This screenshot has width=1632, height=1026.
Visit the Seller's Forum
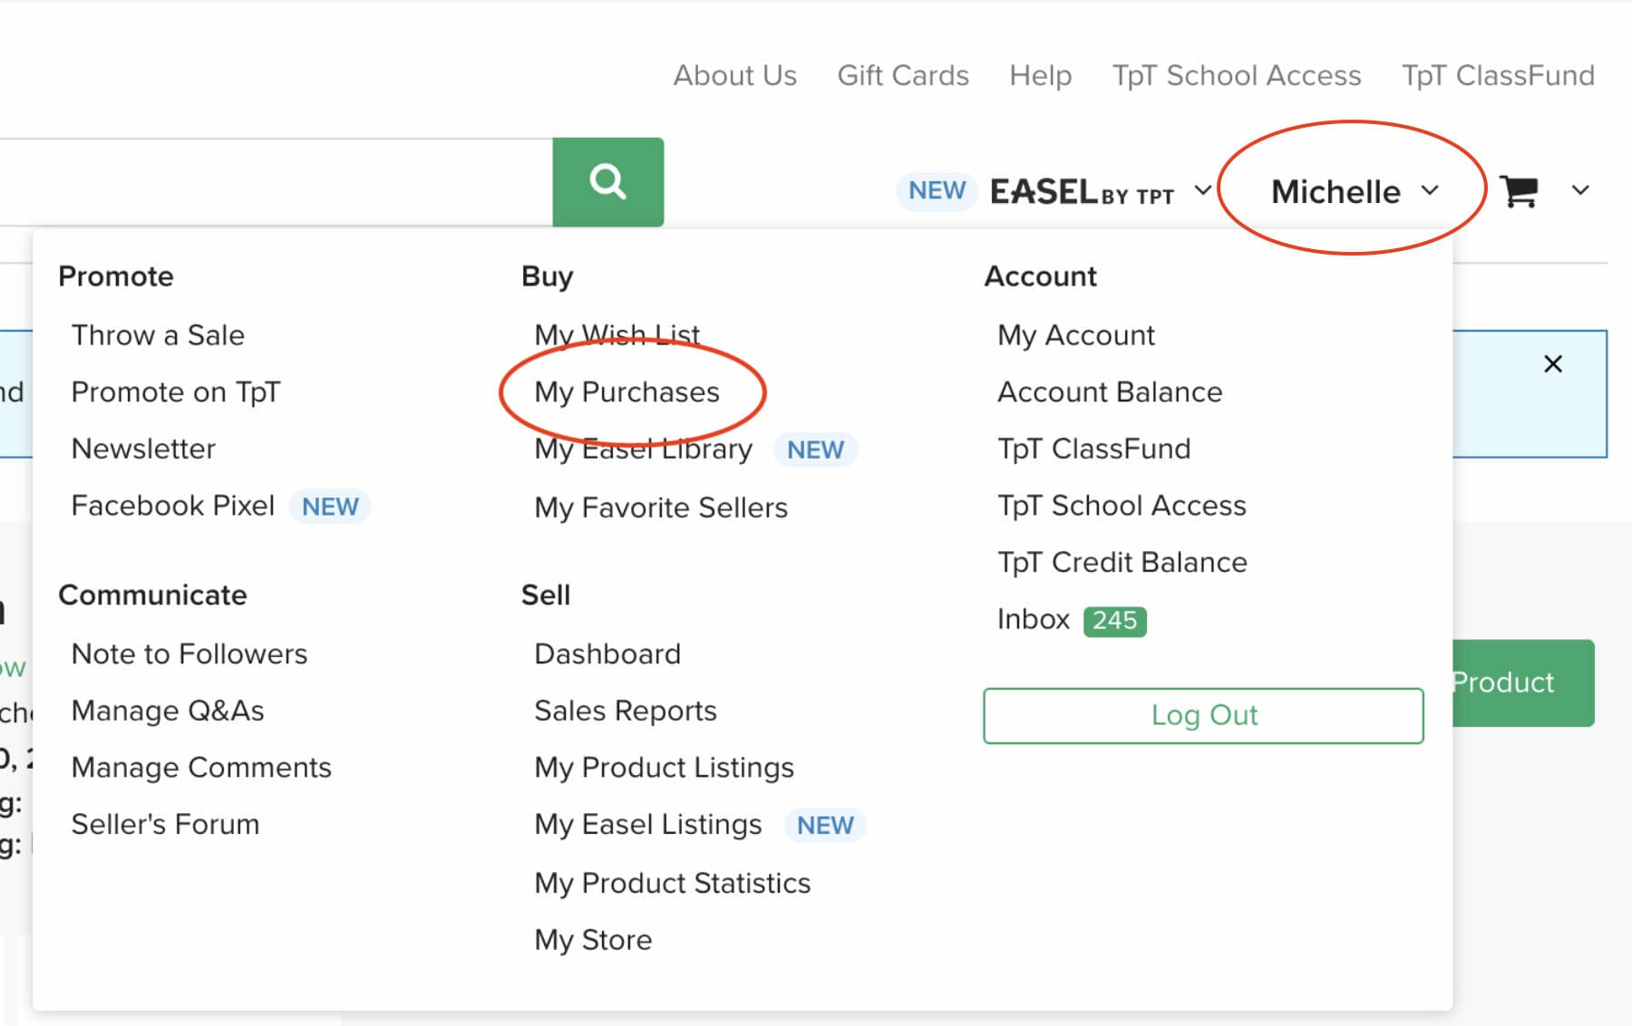coord(165,824)
